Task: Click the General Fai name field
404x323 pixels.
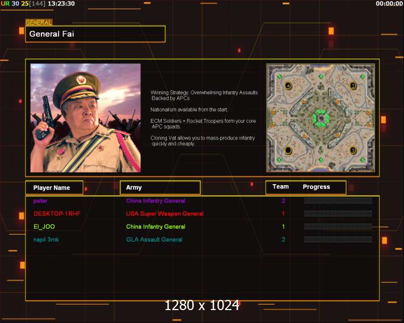Action: (95, 34)
